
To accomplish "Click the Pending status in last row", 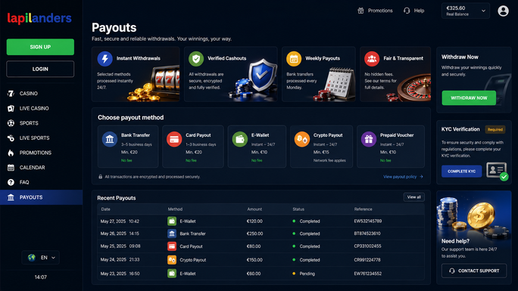I will tap(304, 274).
